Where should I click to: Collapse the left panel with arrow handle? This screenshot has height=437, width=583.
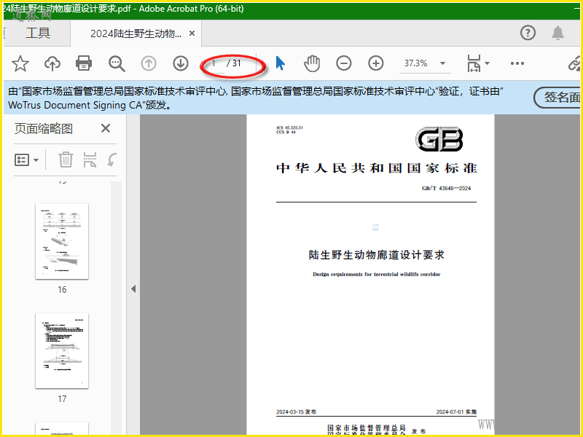[x=133, y=288]
